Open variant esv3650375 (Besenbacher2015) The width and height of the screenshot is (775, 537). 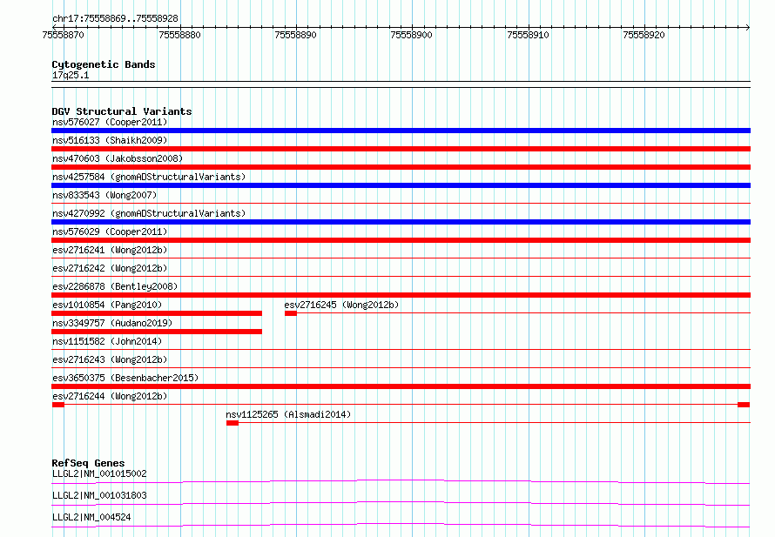pyautogui.click(x=125, y=378)
